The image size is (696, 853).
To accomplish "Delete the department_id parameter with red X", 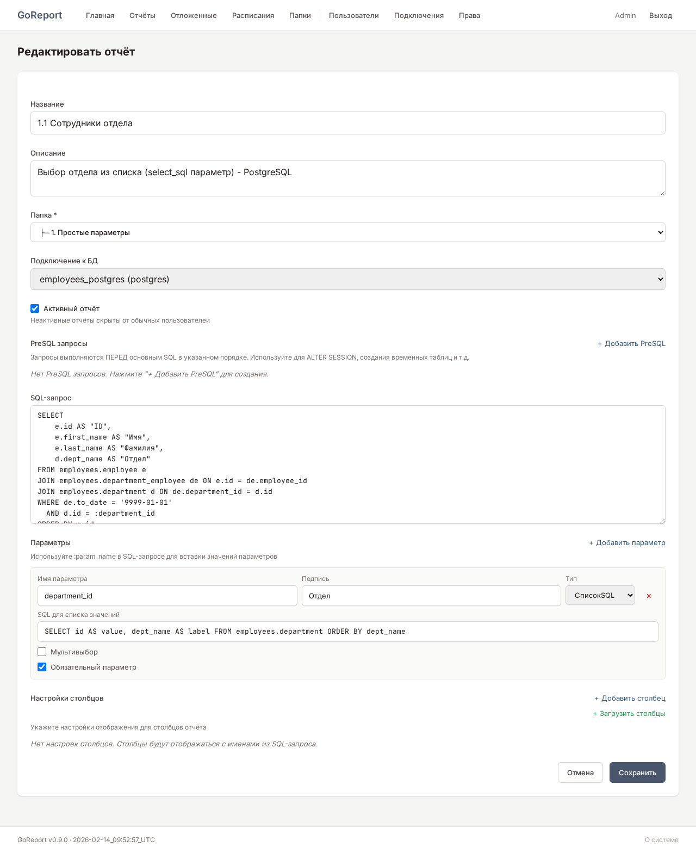I will pyautogui.click(x=649, y=596).
